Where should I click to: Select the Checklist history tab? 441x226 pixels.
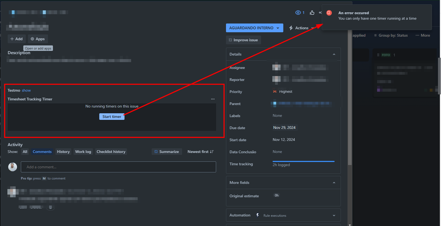(111, 152)
